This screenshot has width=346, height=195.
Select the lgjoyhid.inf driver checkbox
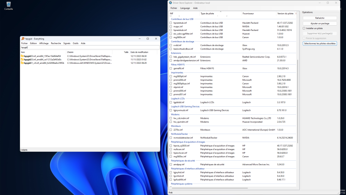[x=171, y=172]
